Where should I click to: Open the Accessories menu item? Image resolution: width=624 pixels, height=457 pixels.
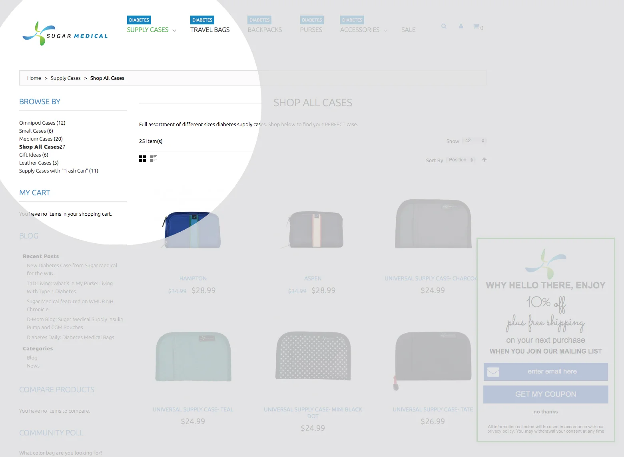tap(360, 30)
